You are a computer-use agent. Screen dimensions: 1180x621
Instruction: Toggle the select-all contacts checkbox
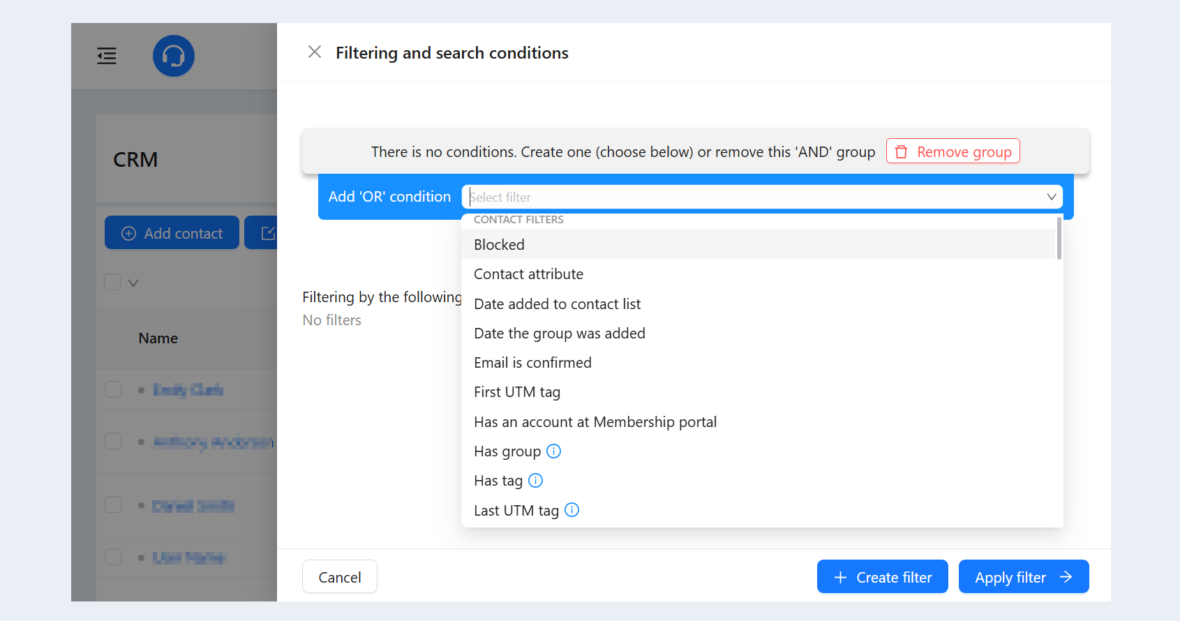(x=112, y=282)
